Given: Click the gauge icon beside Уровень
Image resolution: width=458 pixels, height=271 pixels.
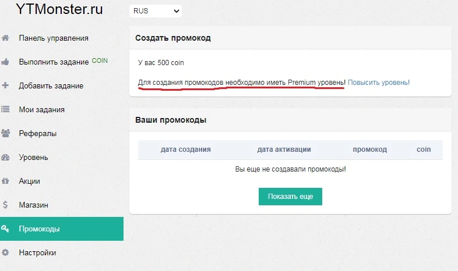Looking at the screenshot, I should point(5,158).
